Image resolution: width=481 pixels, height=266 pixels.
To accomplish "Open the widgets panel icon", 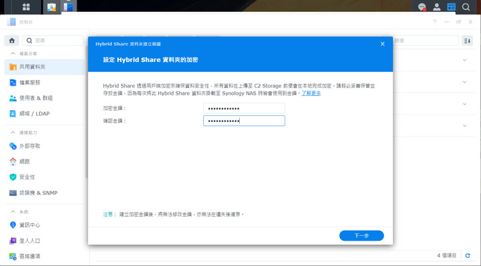I will coord(451,7).
